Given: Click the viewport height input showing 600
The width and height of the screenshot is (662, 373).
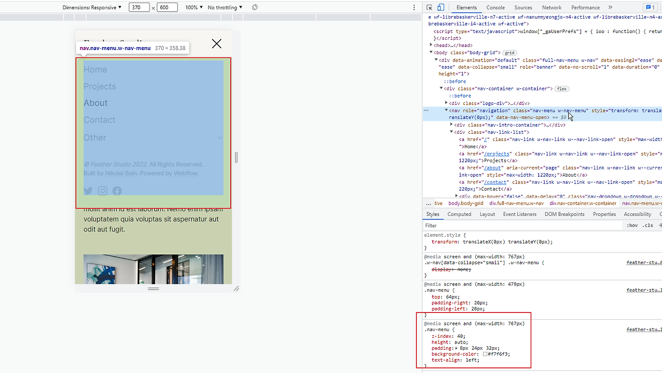Looking at the screenshot, I should [167, 7].
